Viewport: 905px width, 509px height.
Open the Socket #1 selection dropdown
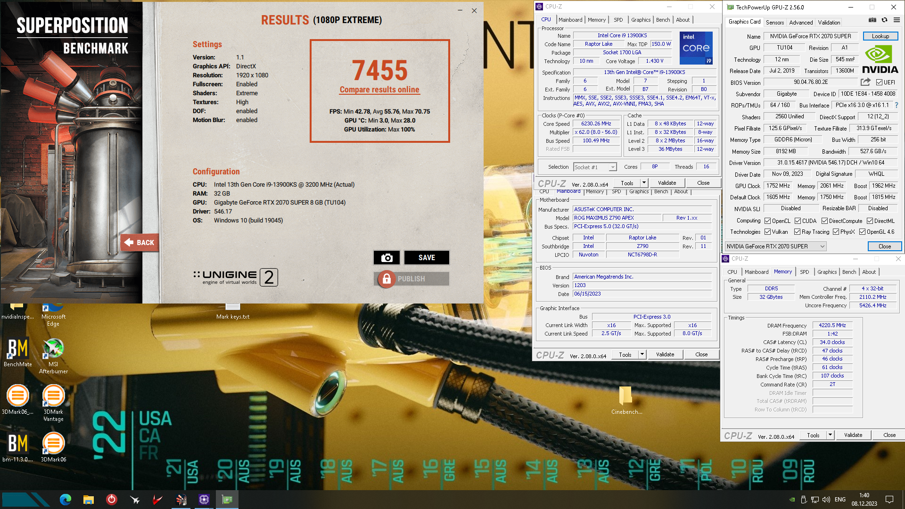pyautogui.click(x=595, y=167)
